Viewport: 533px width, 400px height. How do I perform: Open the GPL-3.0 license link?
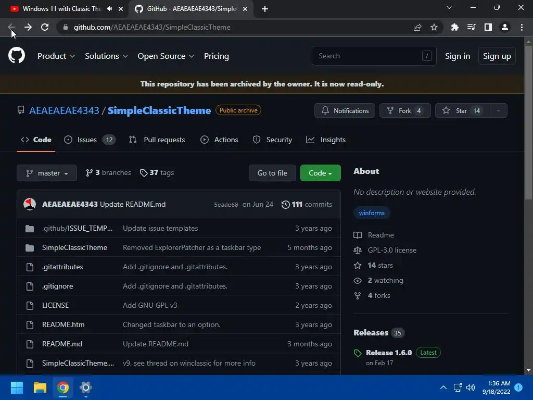coord(392,250)
